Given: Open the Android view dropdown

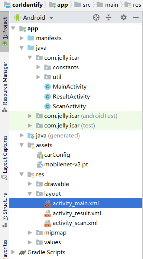Looking at the screenshot, I should point(34,17).
